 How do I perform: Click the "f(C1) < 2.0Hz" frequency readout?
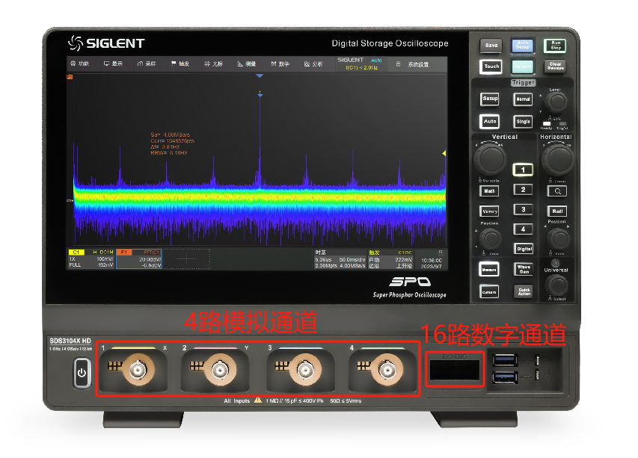pyautogui.click(x=362, y=68)
